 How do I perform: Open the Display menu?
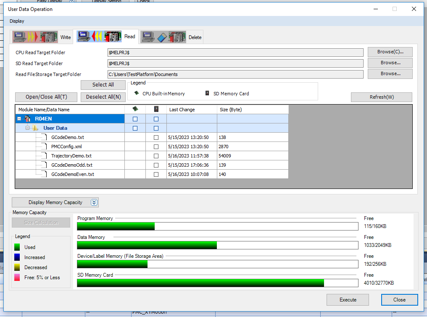[17, 21]
